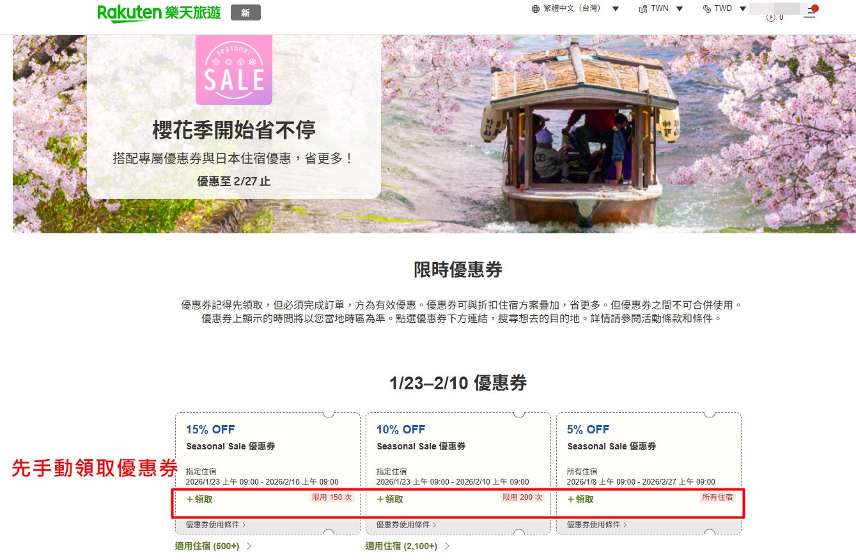Open 優惠券使用條件 under the 15% OFF coupon
This screenshot has width=856, height=560.
point(215,525)
